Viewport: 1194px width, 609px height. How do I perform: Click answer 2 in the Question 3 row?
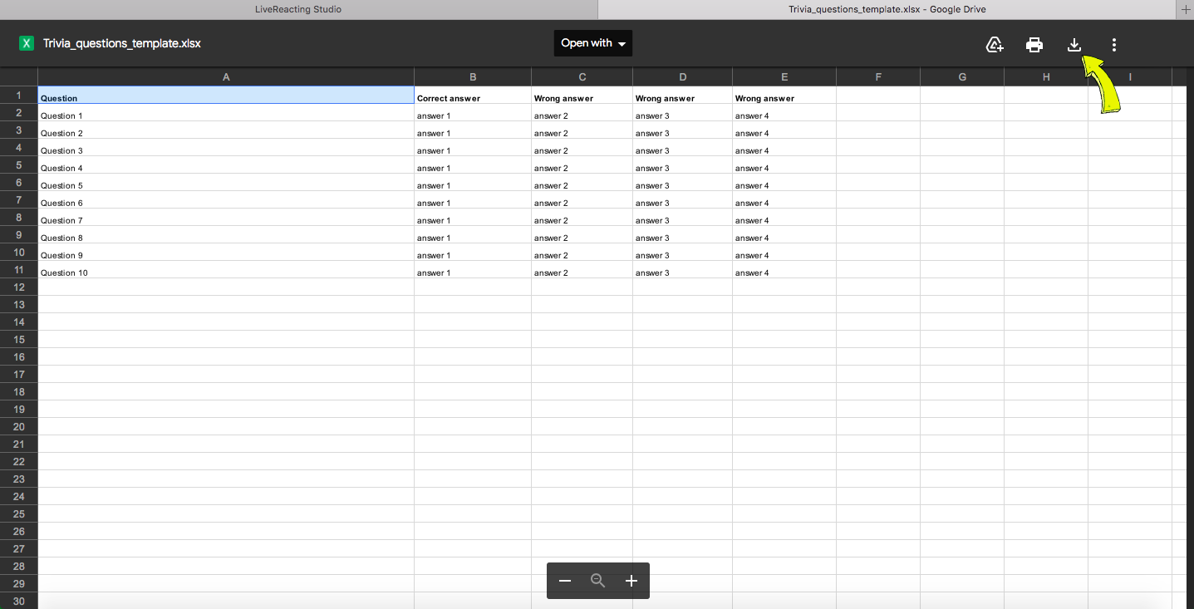point(582,148)
